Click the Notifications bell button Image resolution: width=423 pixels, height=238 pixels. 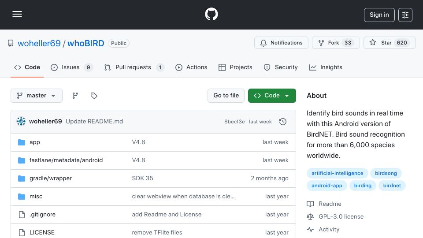(281, 43)
